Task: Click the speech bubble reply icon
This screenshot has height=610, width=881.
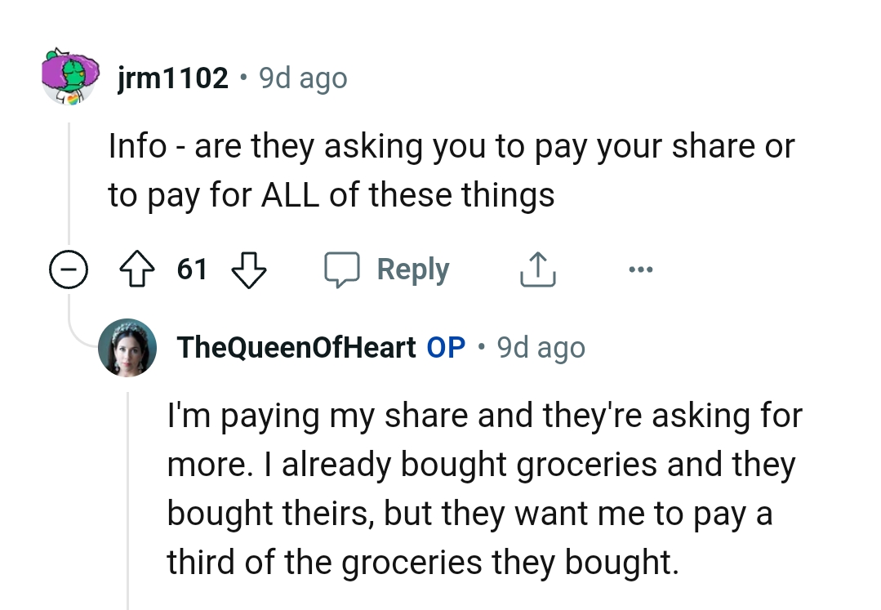Action: point(344,269)
